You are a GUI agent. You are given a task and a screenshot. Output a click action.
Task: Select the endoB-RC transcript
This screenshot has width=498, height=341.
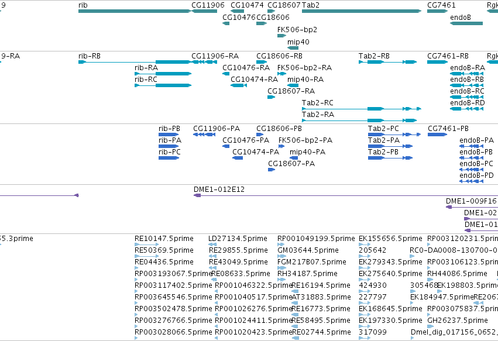tap(466, 97)
